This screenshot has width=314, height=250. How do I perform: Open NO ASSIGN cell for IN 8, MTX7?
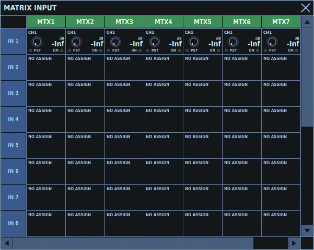(x=281, y=224)
